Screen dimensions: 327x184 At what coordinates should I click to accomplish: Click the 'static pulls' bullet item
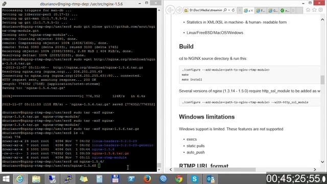click(x=195, y=146)
